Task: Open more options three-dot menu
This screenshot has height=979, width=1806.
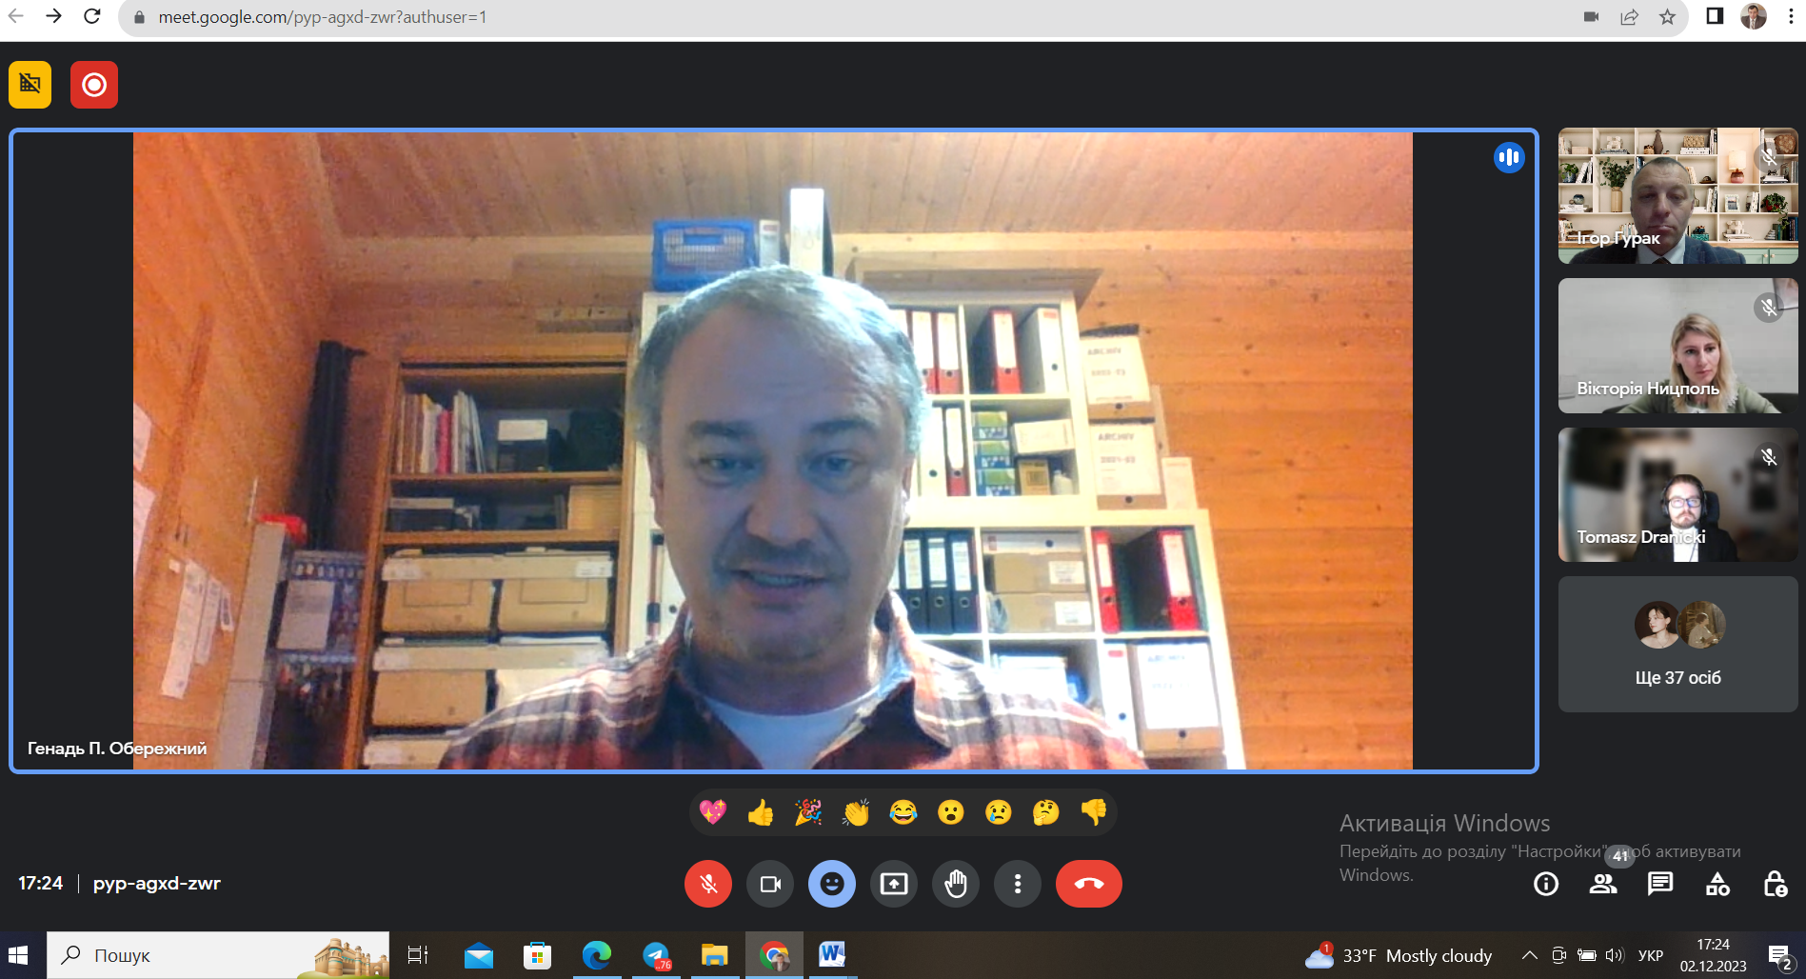Action: pos(1017,884)
